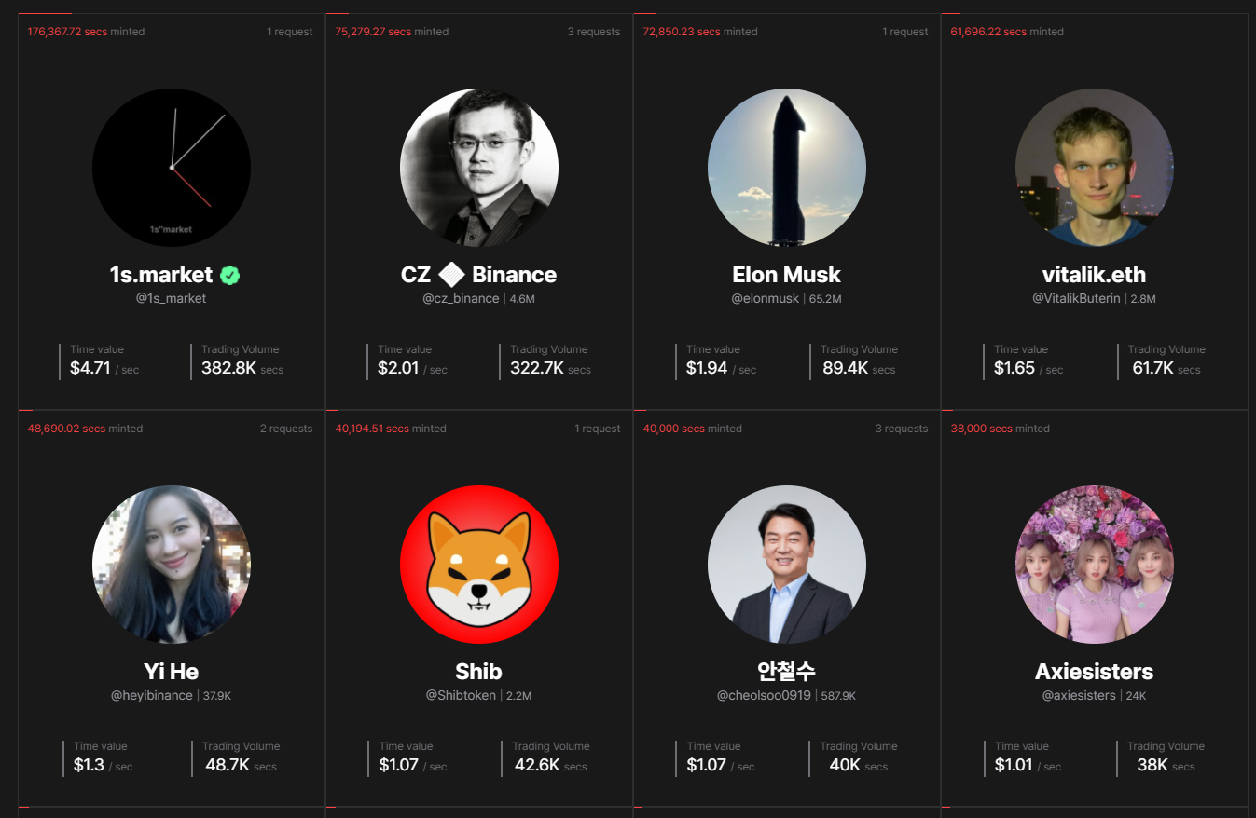1256x818 pixels.
Task: Select Elon Musk rocket avatar
Action: (x=787, y=168)
